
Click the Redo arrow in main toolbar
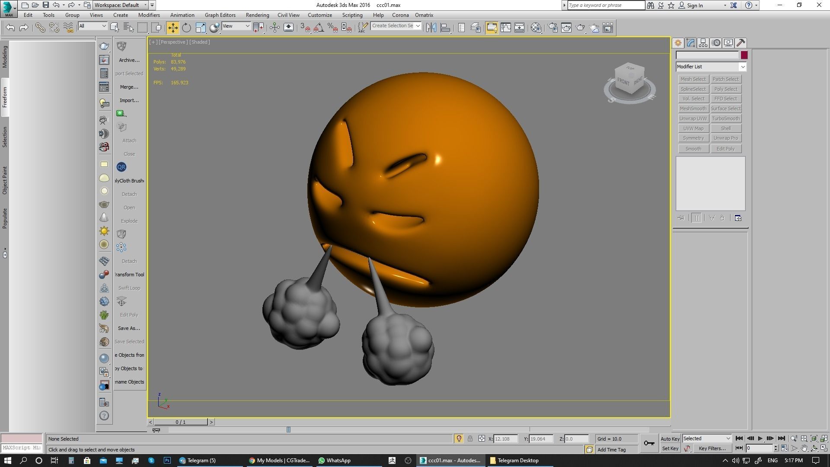tap(24, 28)
